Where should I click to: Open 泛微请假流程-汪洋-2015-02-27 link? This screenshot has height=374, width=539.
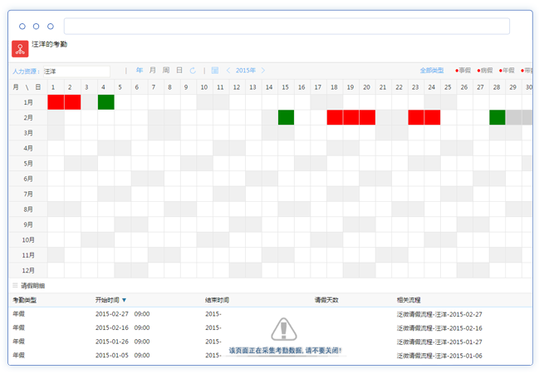coord(440,314)
